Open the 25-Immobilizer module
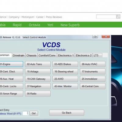This screenshot has height=122, width=122. pyautogui.click(x=93, y=79)
